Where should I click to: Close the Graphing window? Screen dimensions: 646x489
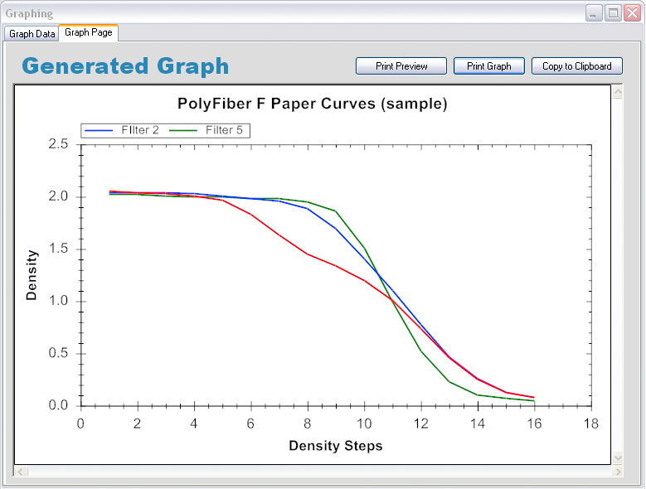[x=632, y=13]
